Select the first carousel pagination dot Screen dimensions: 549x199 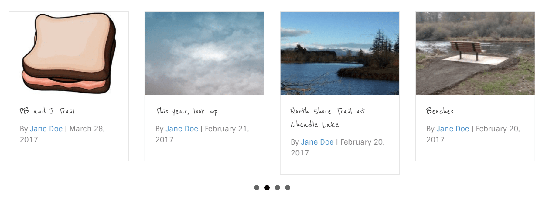tap(257, 188)
